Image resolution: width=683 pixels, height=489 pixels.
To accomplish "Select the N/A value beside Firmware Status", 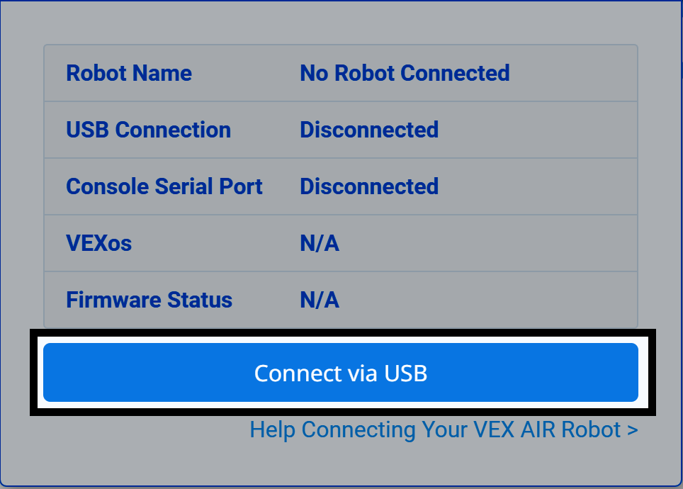I will pyautogui.click(x=320, y=300).
